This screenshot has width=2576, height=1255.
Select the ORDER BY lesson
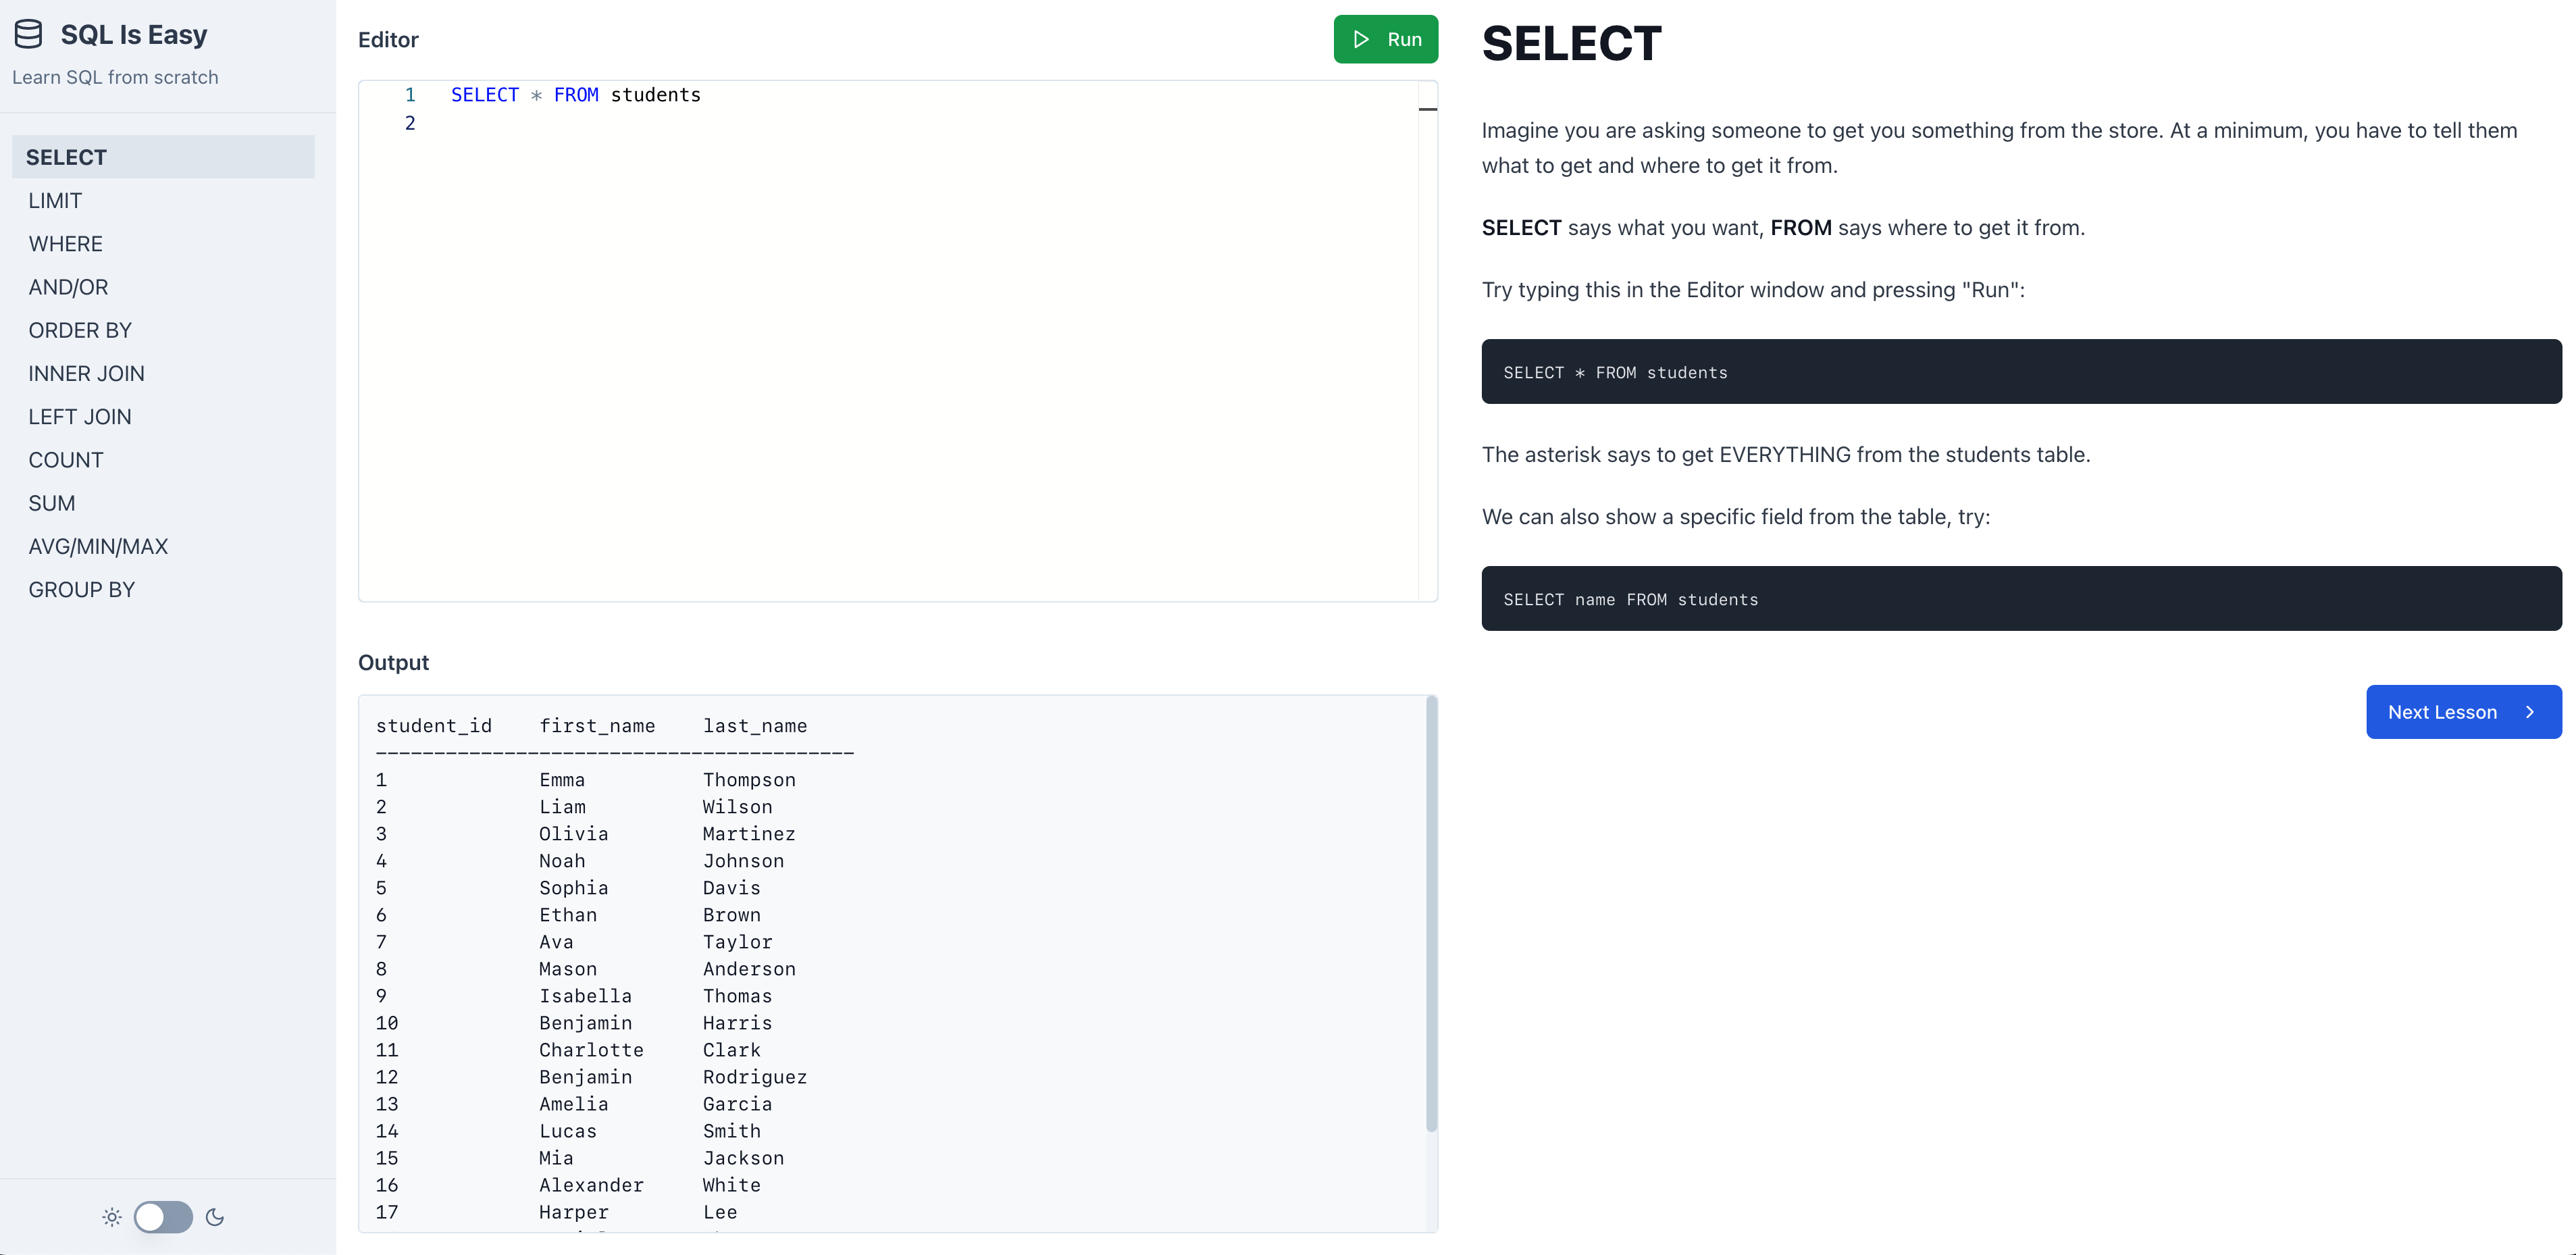tap(80, 330)
